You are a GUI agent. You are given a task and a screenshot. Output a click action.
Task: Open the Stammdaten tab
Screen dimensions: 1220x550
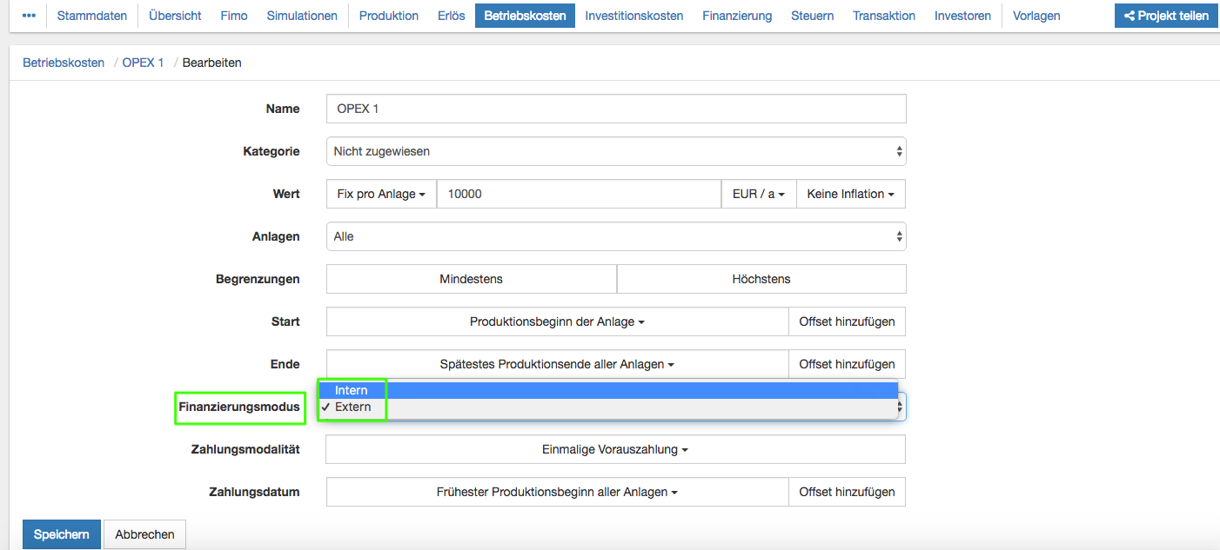[91, 16]
